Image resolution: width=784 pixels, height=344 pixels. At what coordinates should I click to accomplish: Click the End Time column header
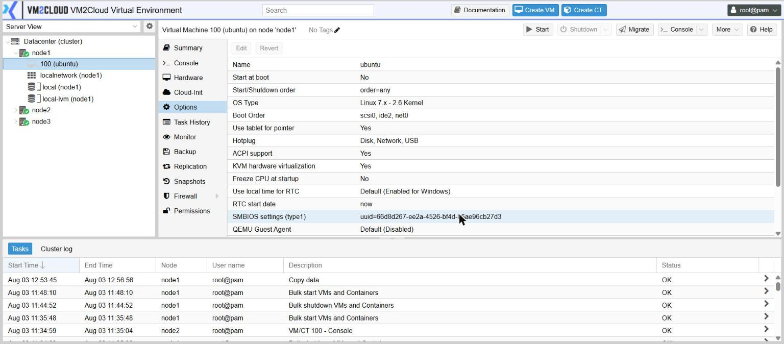117,265
